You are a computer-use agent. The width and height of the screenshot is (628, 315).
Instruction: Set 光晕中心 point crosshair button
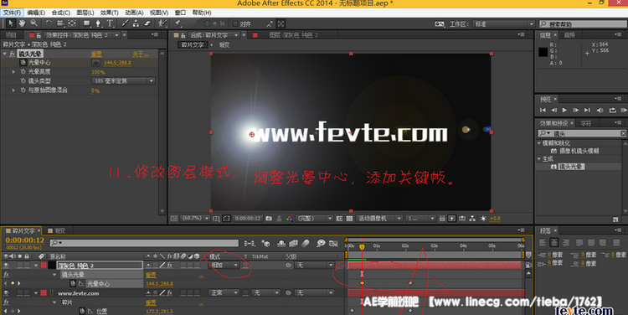(x=95, y=63)
